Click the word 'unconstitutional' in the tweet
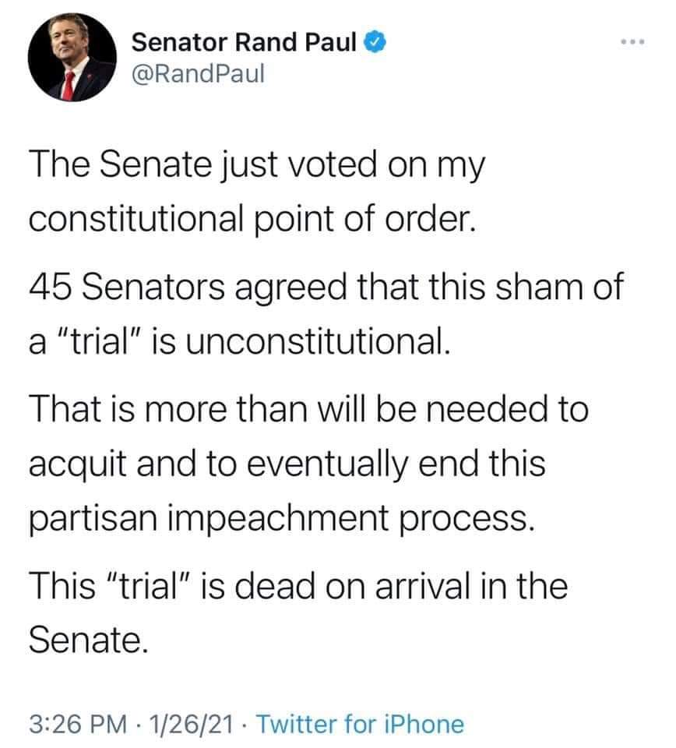Image resolution: width=676 pixels, height=748 pixels. [318, 341]
